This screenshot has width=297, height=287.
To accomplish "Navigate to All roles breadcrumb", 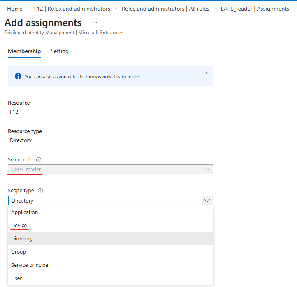I will 165,9.
